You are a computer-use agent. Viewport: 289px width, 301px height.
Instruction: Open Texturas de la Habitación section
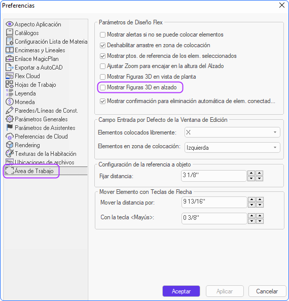(x=46, y=154)
